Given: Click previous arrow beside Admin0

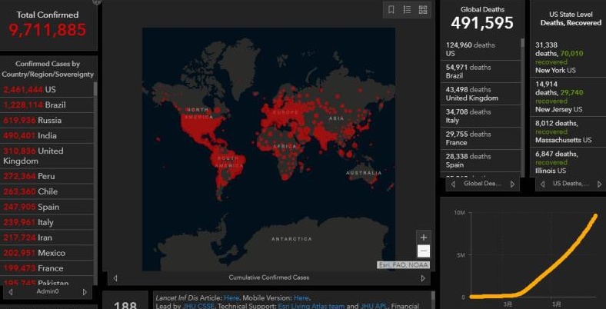Looking at the screenshot, I should tap(10, 292).
